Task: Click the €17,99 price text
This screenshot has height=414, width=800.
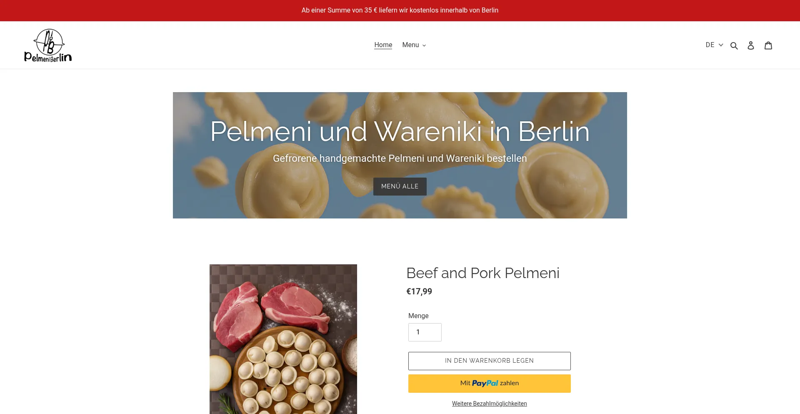Action: [x=419, y=291]
